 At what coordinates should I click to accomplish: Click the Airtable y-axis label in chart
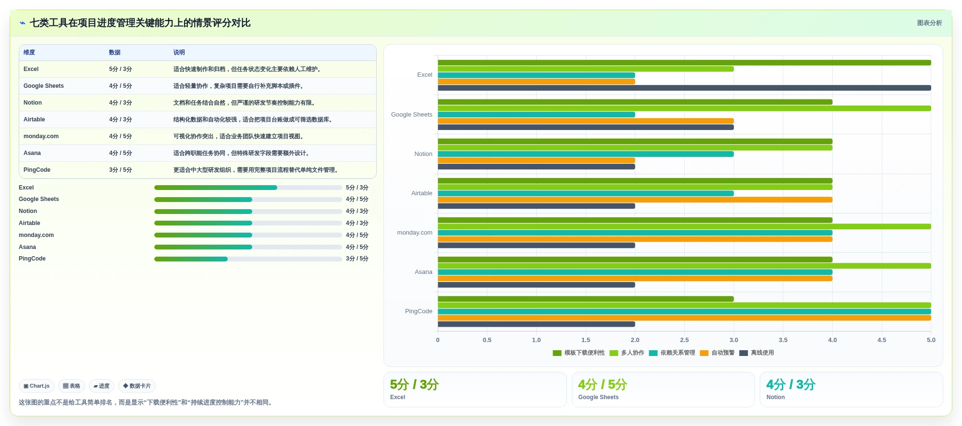[x=422, y=193]
